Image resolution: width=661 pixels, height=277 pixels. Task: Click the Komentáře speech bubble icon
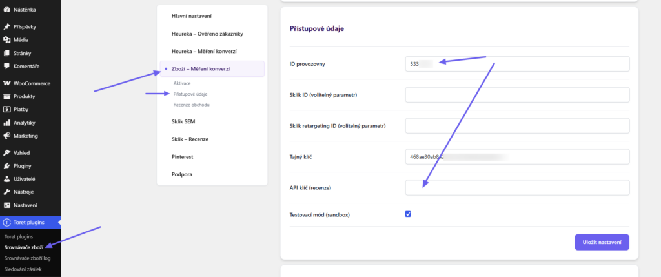pos(6,67)
